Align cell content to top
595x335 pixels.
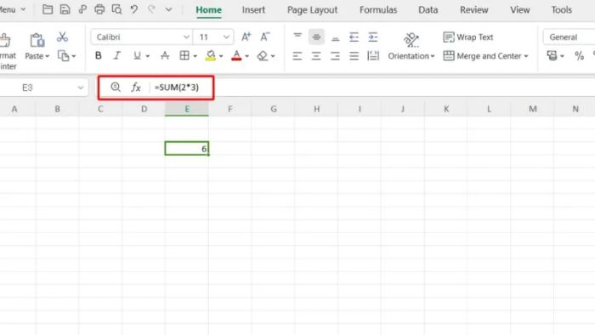297,37
